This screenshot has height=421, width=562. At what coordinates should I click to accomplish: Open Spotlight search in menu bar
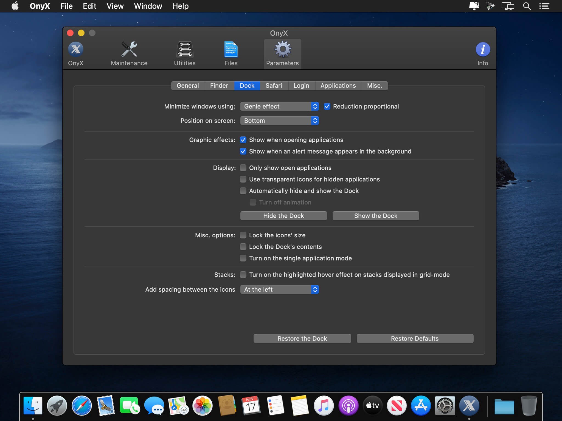[x=527, y=6]
